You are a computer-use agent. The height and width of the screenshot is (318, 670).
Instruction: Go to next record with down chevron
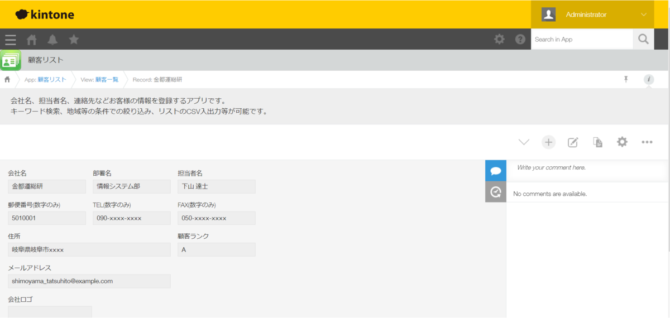coord(524,142)
